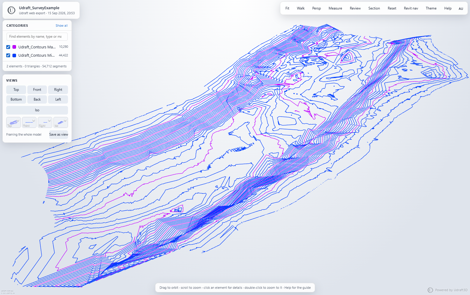Enable Walk navigation mode

point(301,8)
